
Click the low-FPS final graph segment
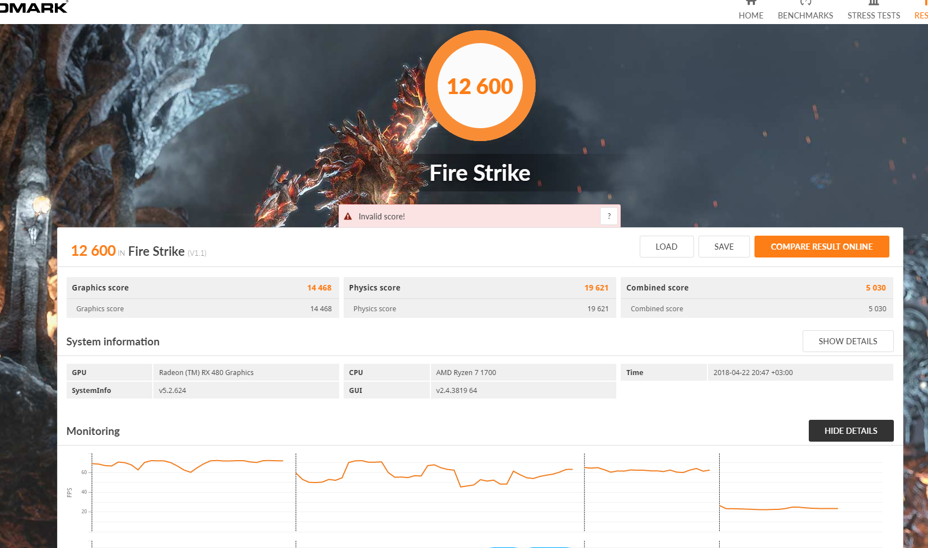point(779,508)
